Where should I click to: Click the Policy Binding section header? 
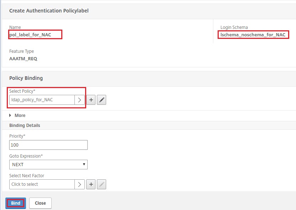26,78
